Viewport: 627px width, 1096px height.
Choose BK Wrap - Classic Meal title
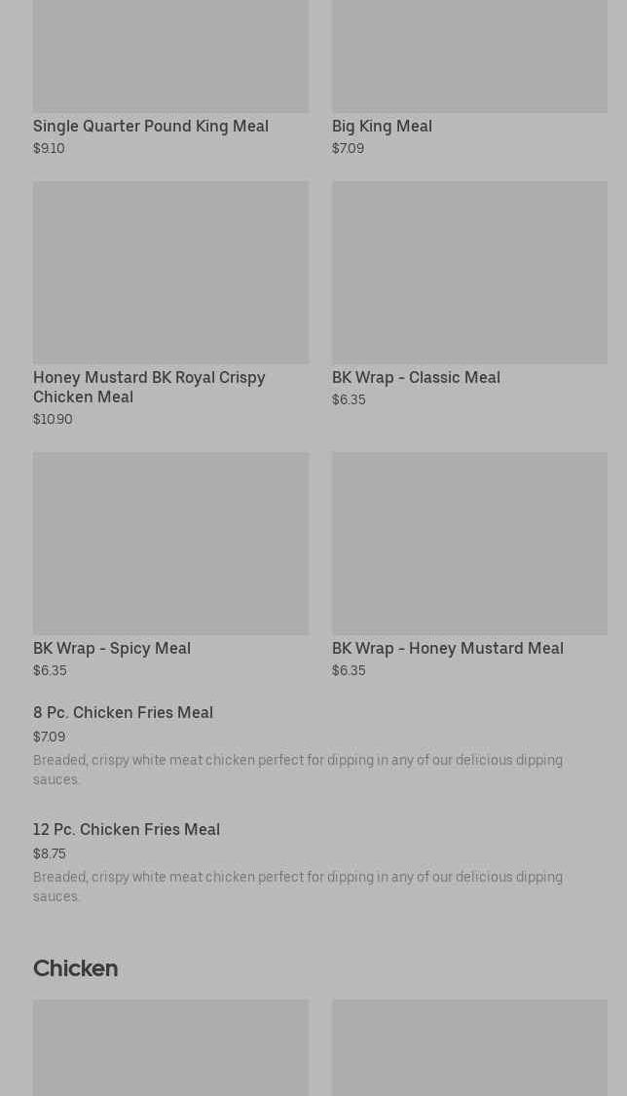pyautogui.click(x=416, y=378)
